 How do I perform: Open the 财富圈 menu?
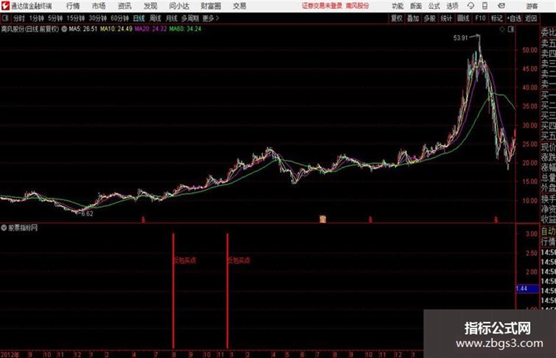tap(211, 6)
